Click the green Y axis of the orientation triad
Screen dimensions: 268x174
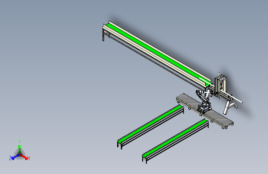[x=20, y=150]
